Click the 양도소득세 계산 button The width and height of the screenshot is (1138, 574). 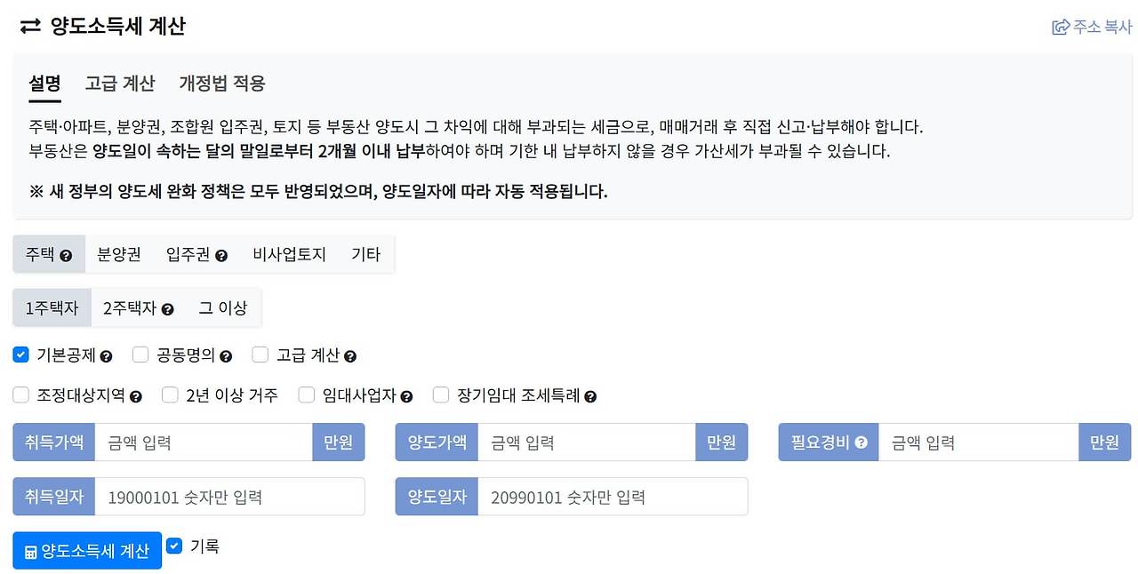point(86,550)
